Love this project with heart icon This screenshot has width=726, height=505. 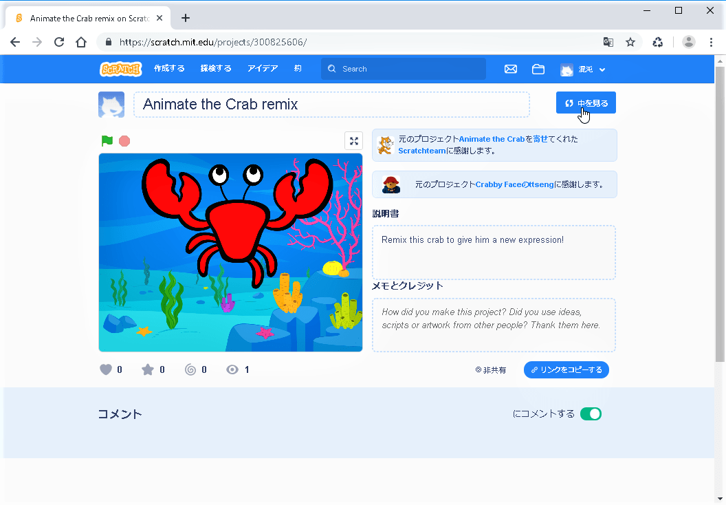click(x=106, y=369)
